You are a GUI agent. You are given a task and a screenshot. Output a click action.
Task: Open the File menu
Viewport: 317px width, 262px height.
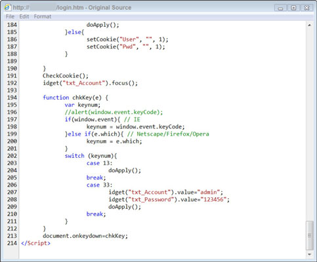click(x=10, y=16)
